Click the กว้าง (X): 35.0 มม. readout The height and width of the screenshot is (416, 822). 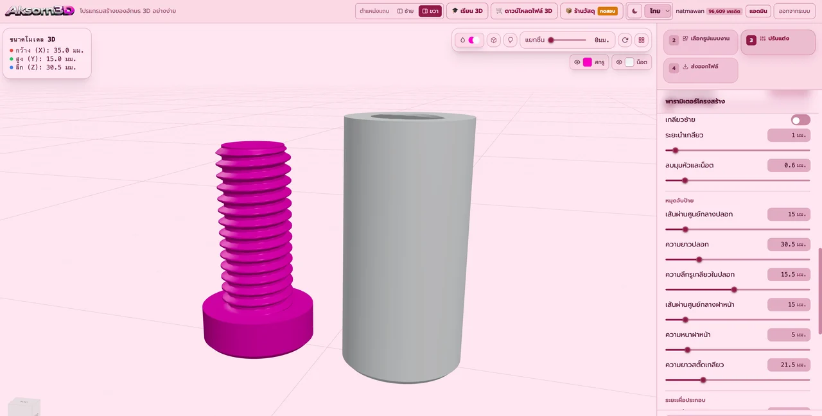tap(47, 50)
